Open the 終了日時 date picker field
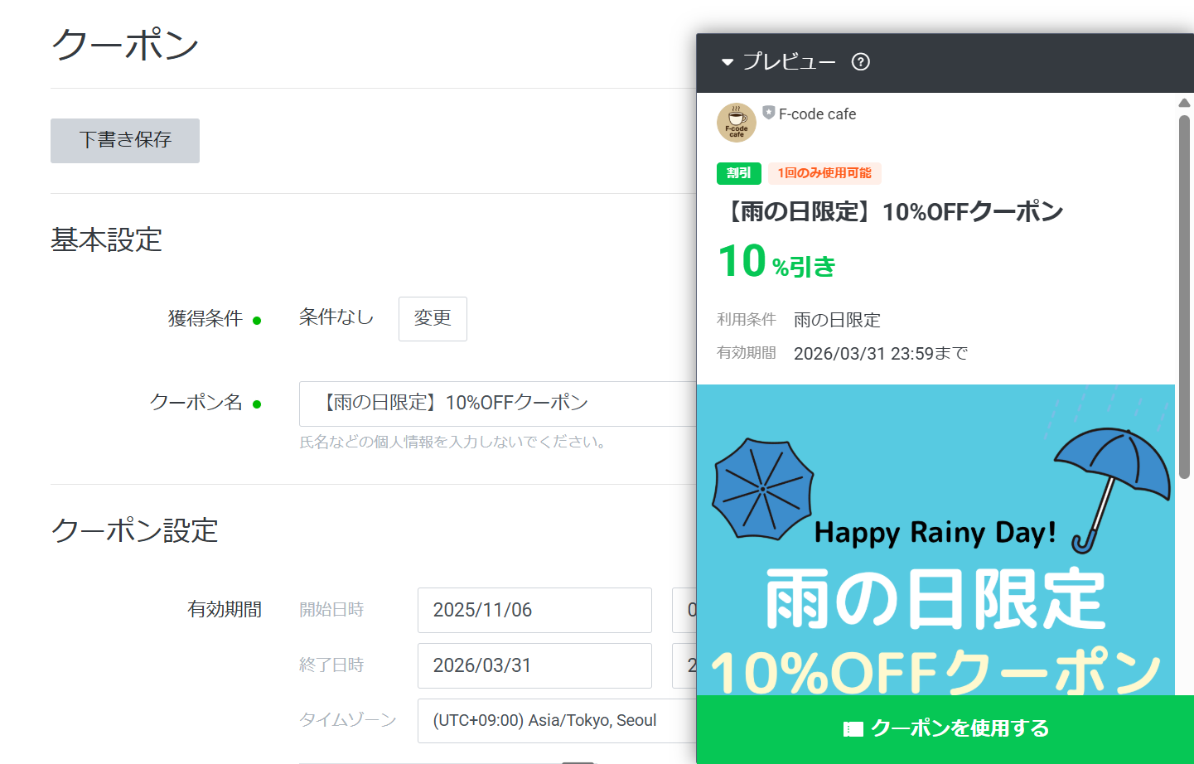The image size is (1194, 764). click(x=534, y=666)
